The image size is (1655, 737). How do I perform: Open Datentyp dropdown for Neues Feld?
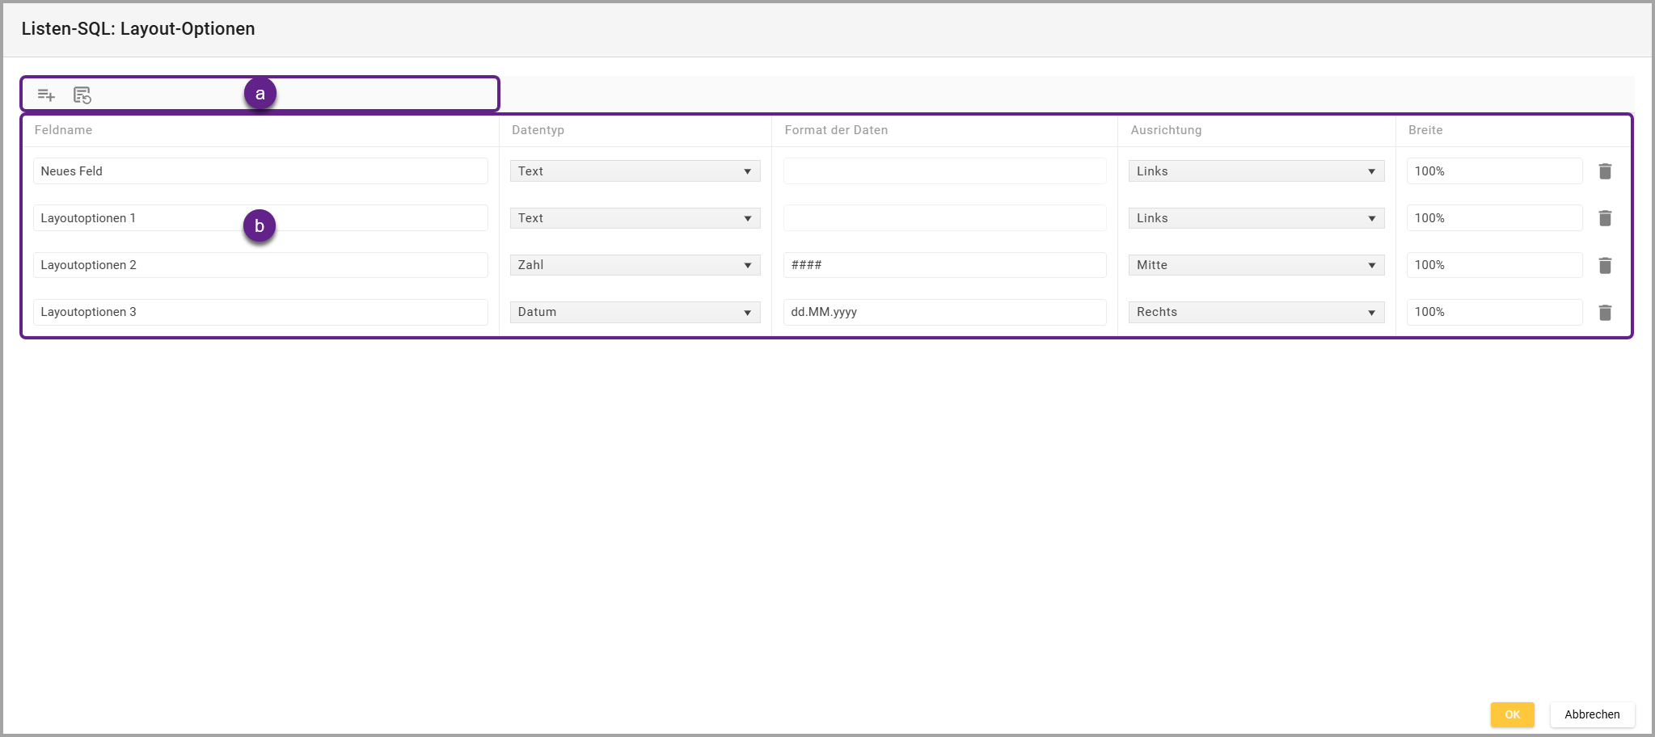(635, 171)
